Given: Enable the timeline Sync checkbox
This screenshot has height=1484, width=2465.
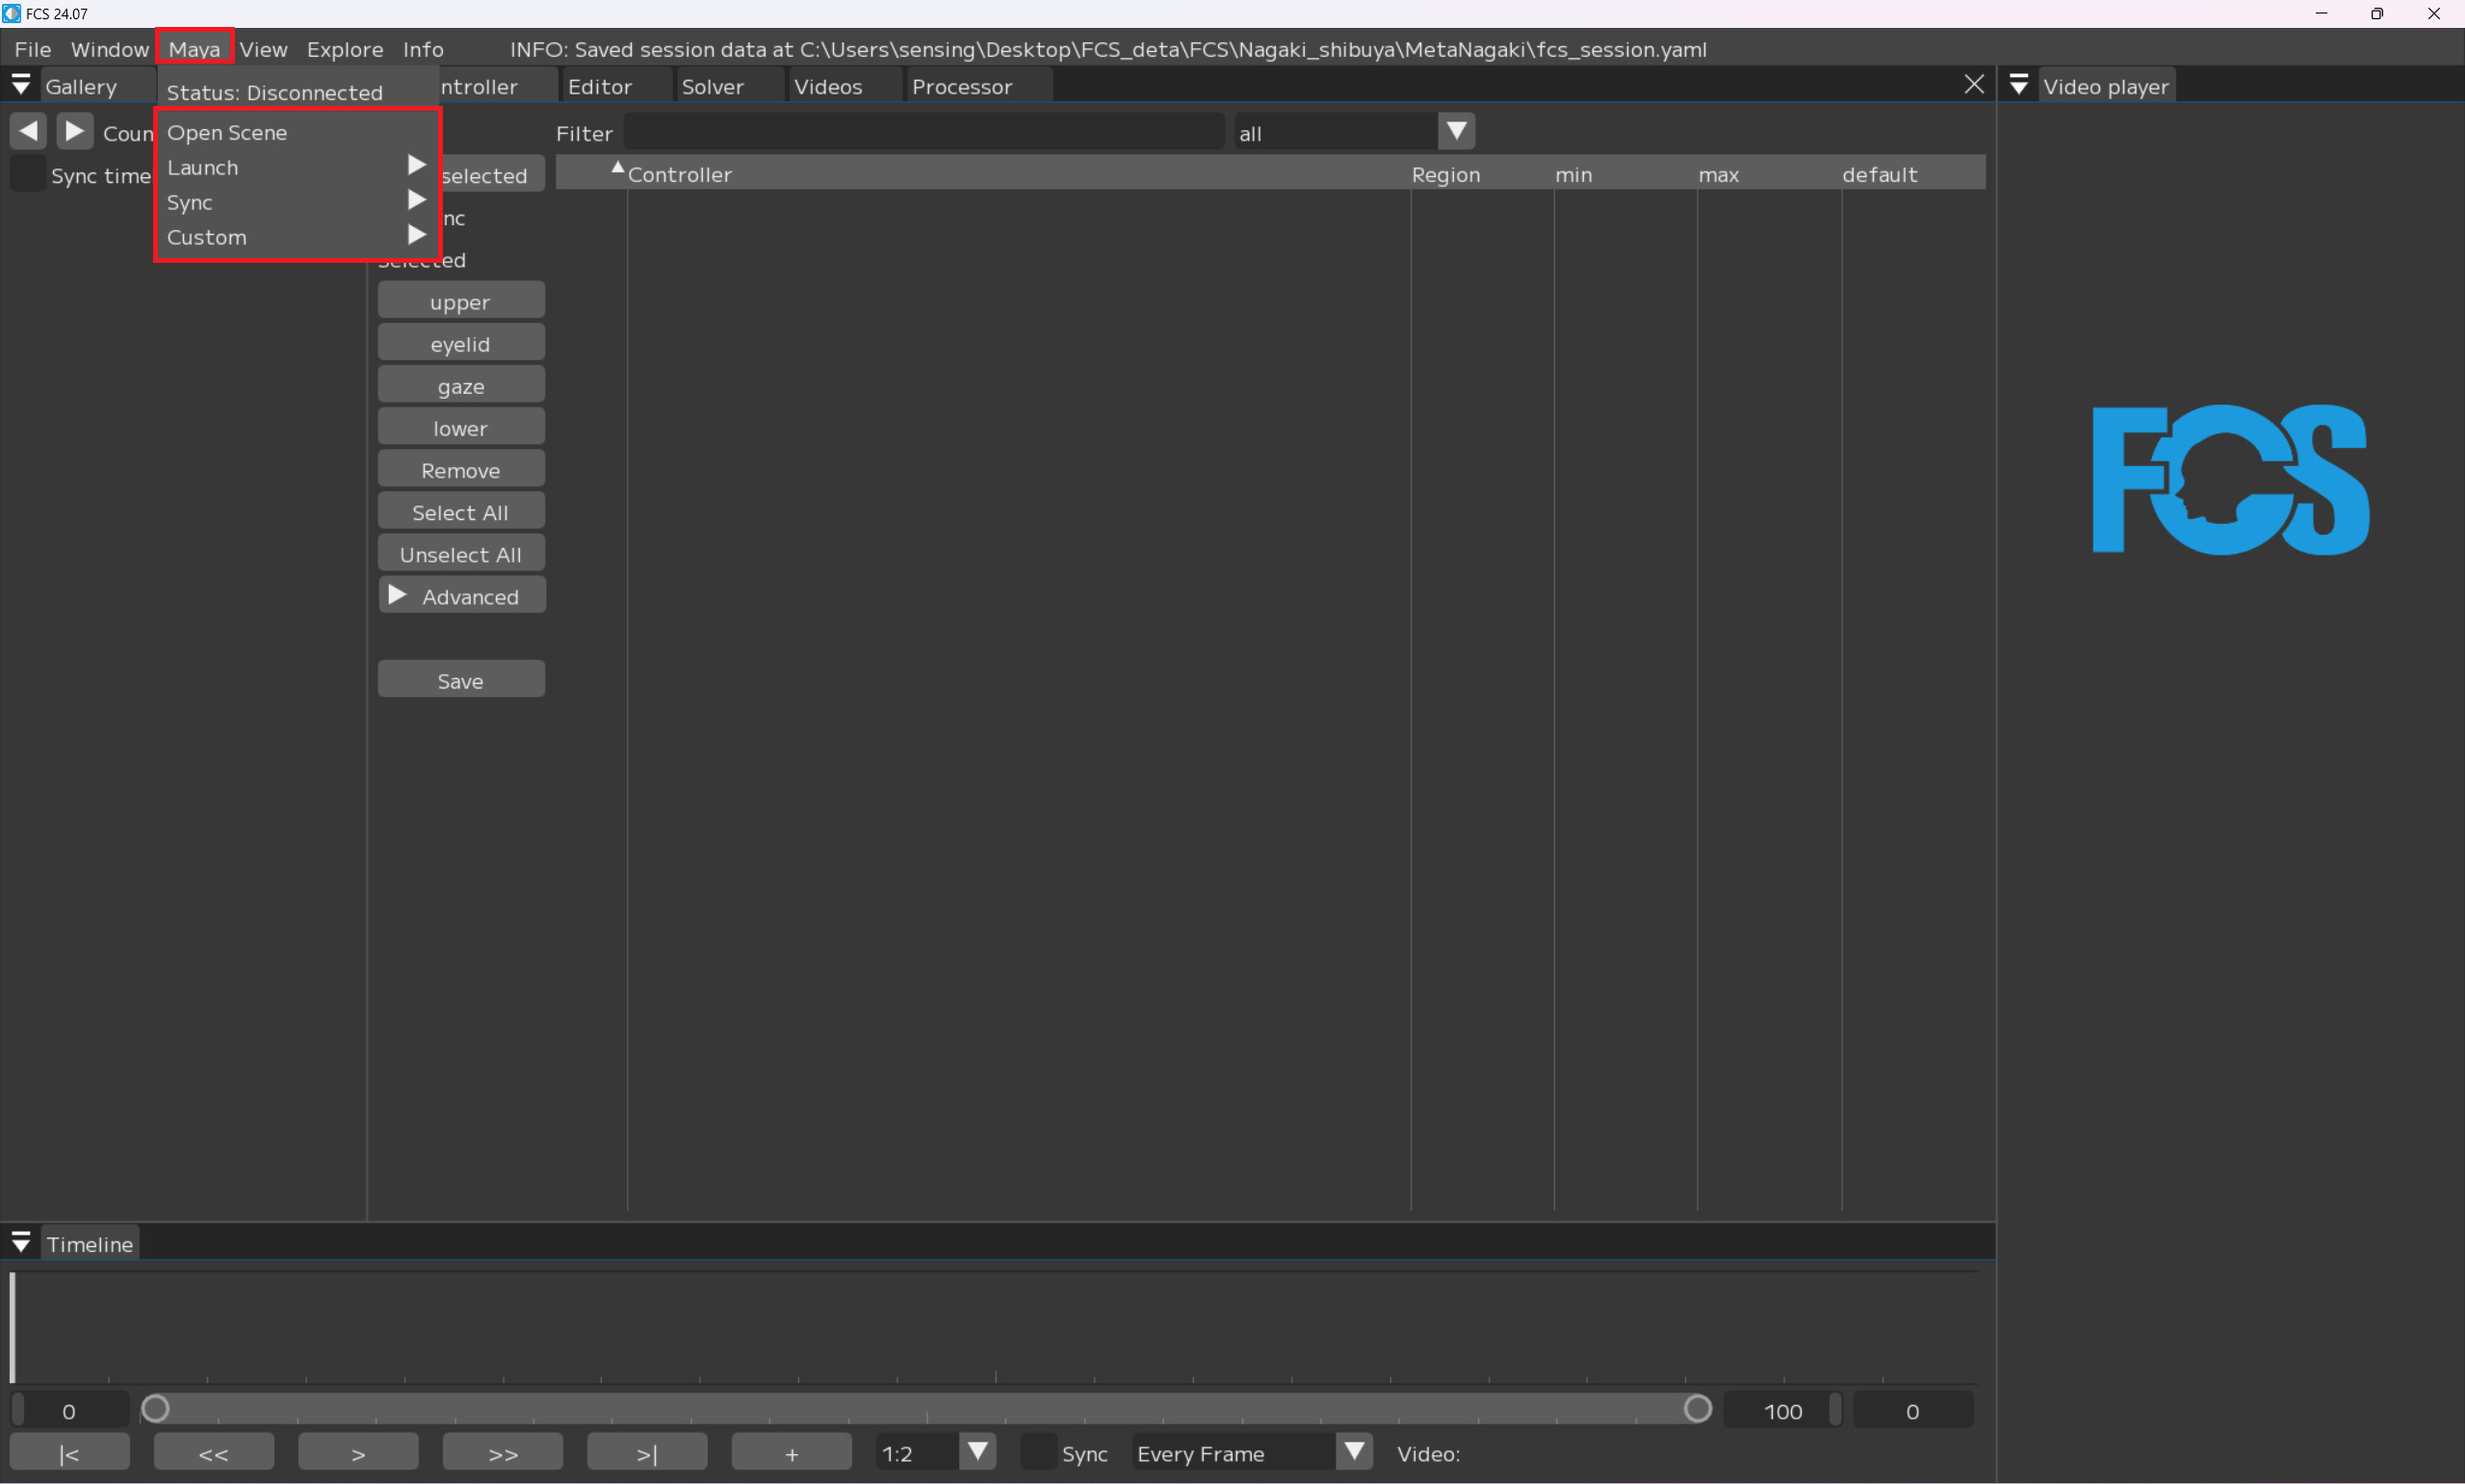Looking at the screenshot, I should point(1039,1452).
